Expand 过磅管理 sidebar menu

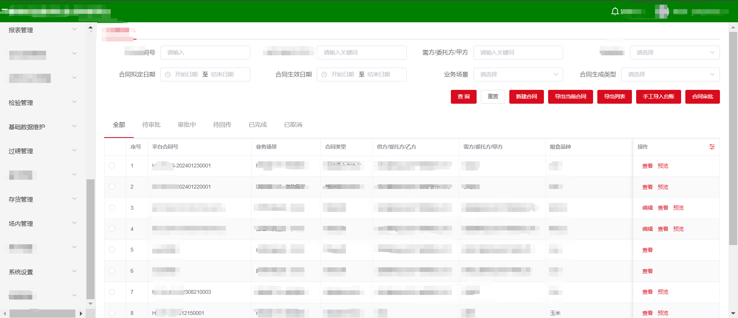pyautogui.click(x=43, y=151)
